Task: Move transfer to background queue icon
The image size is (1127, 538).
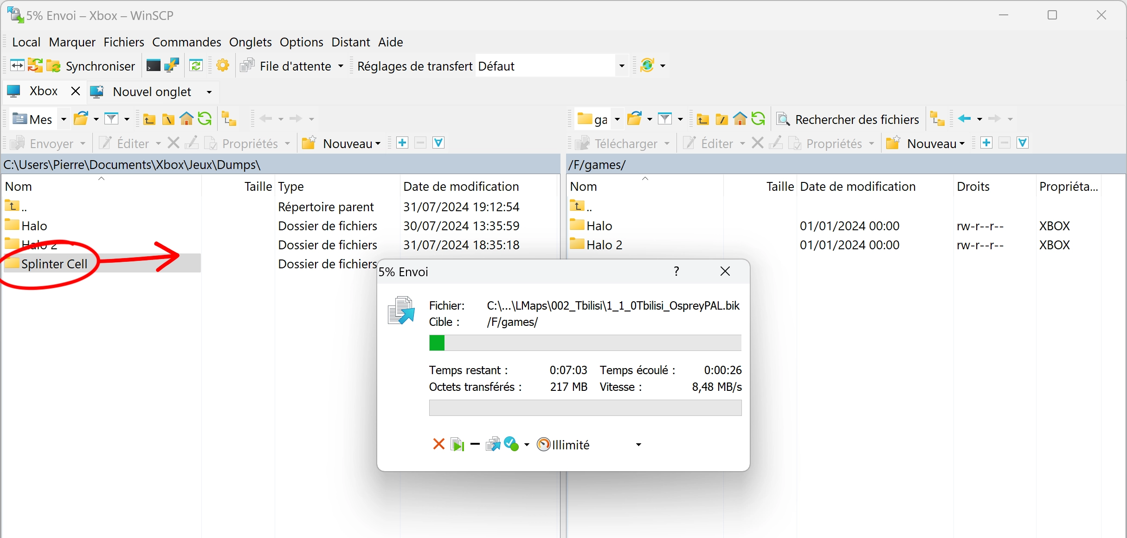Action: click(x=493, y=444)
